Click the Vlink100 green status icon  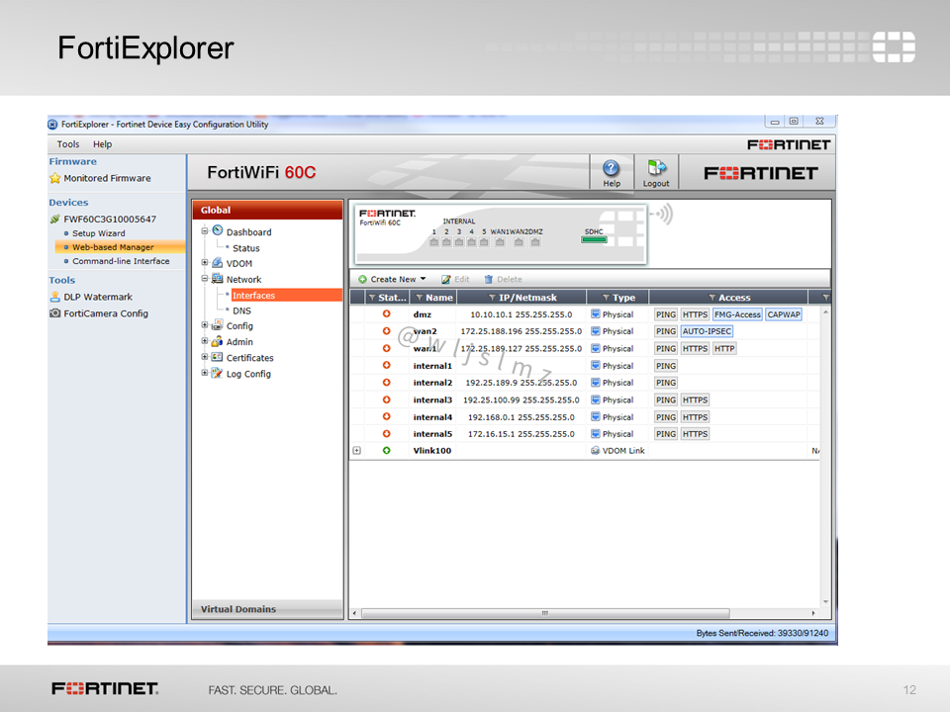click(x=387, y=451)
